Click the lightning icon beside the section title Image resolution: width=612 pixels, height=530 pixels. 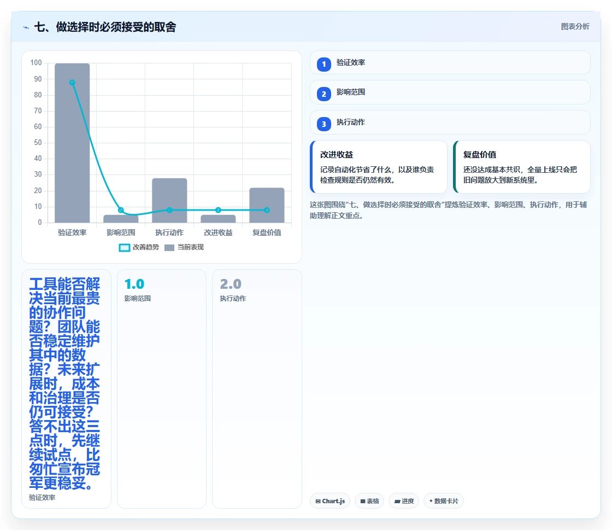point(26,27)
